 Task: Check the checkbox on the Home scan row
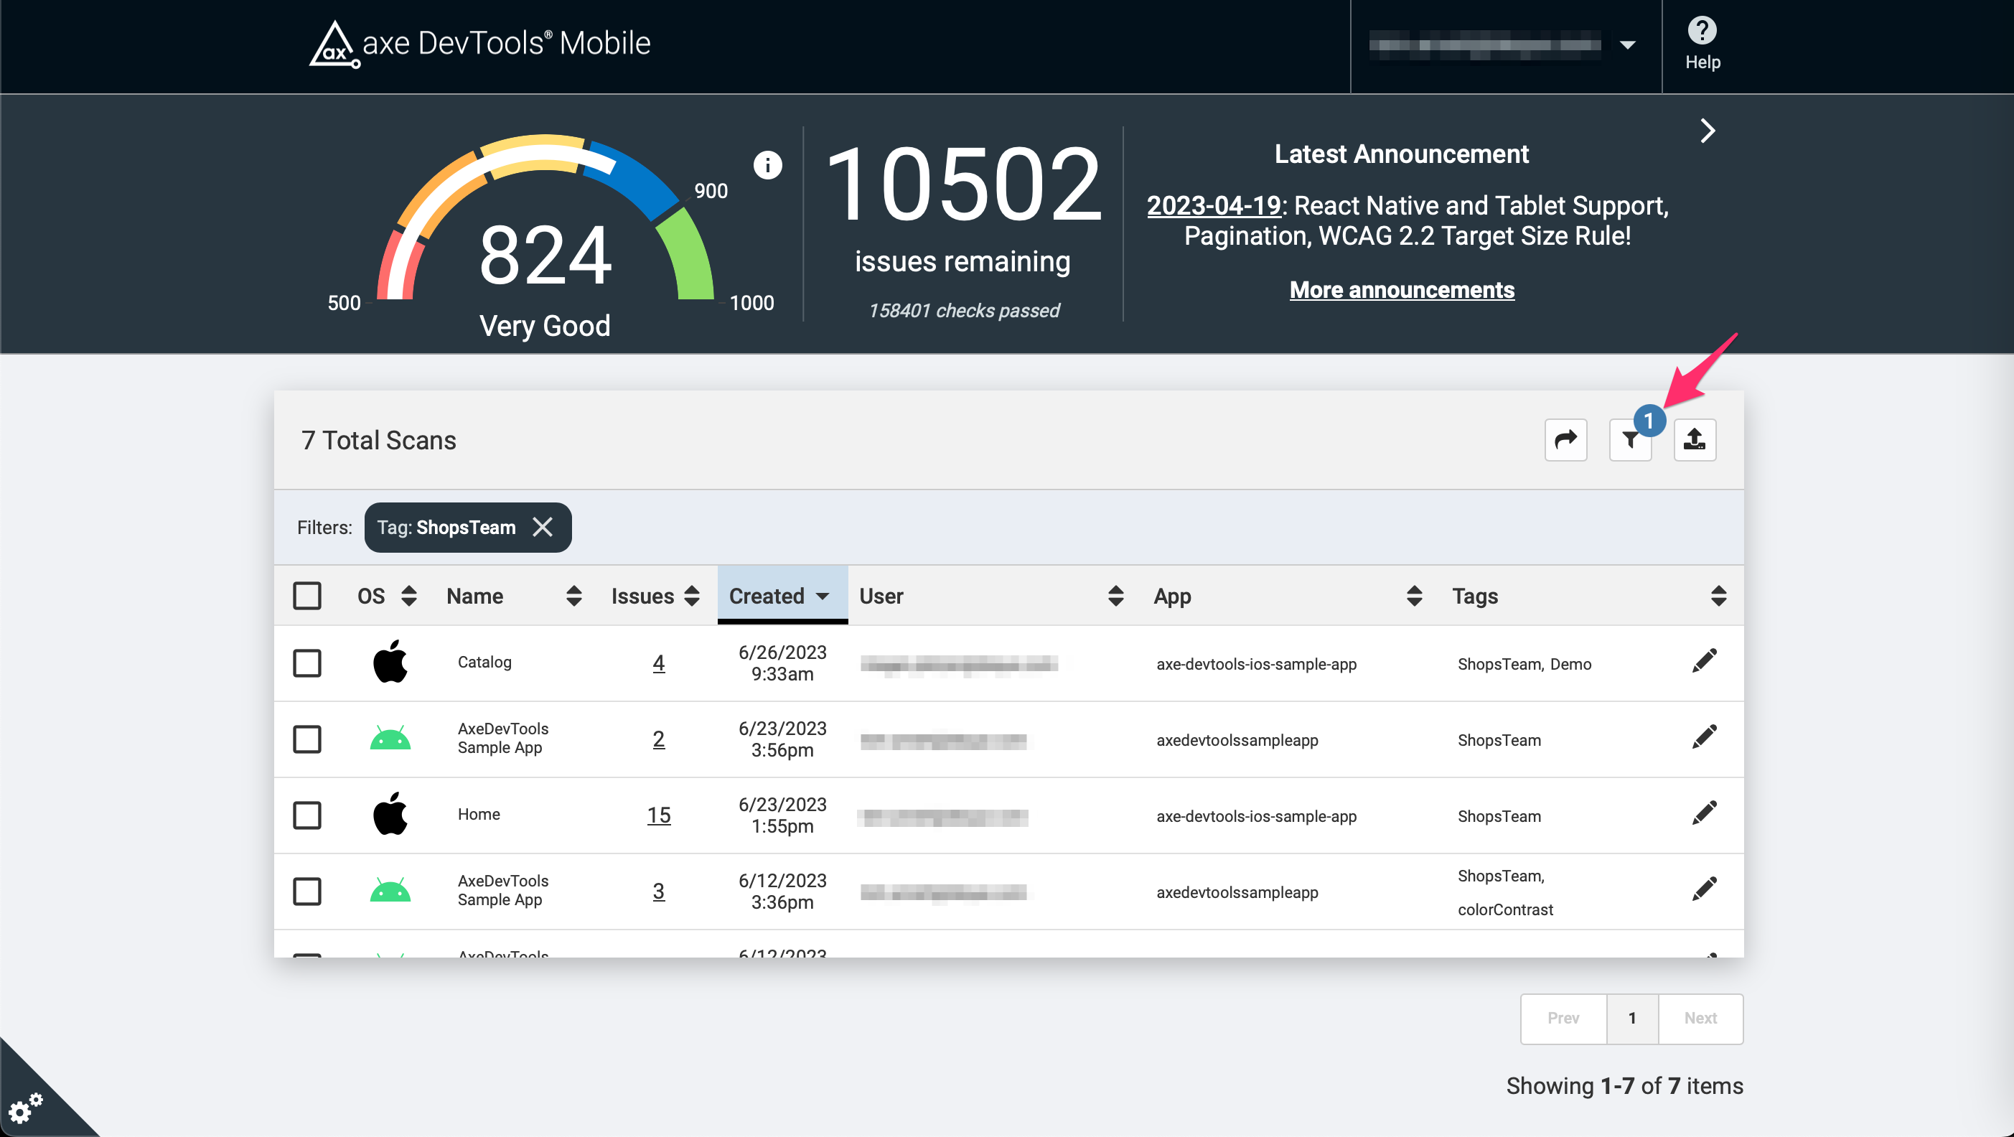point(307,815)
